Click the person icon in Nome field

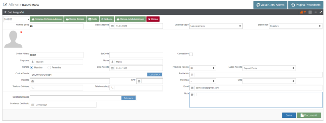tap(112, 62)
